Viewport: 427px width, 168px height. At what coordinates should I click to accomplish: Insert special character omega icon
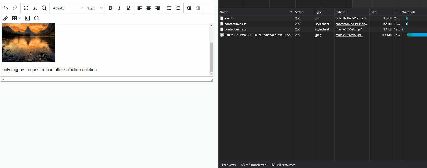pos(36,18)
